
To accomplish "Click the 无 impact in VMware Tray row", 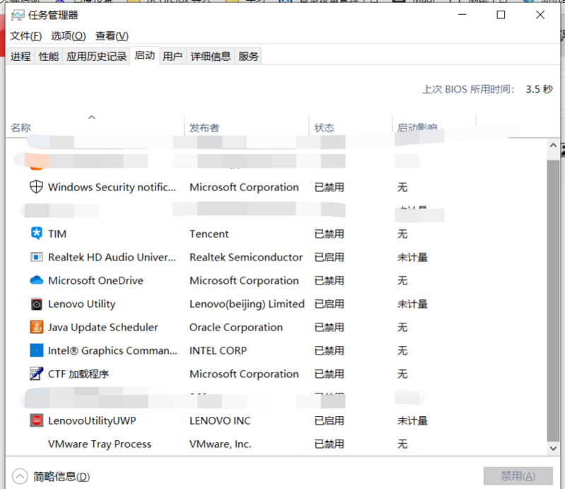I will click(x=402, y=444).
